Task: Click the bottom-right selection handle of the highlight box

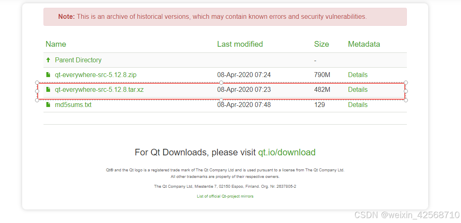Action: pos(406,100)
